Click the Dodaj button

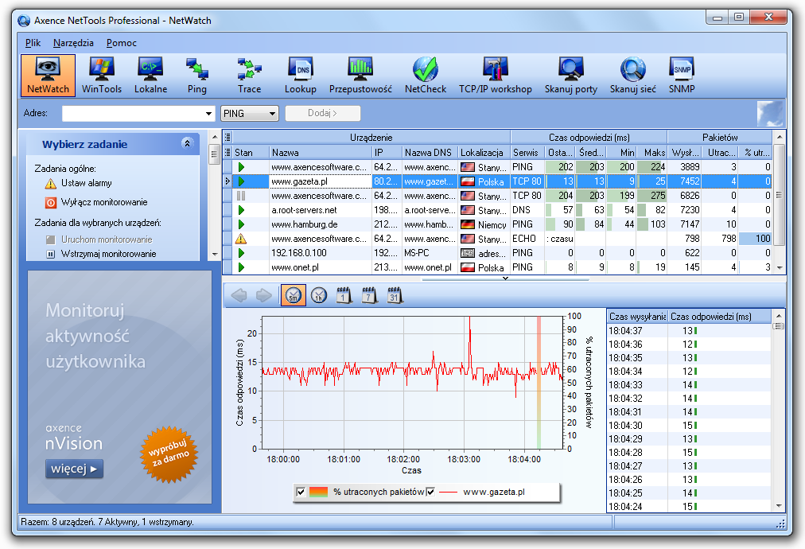coord(323,114)
